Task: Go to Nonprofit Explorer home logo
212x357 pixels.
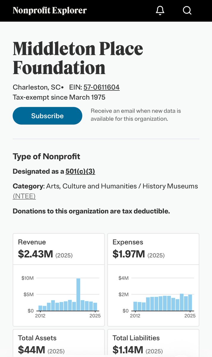Action: [x=50, y=10]
